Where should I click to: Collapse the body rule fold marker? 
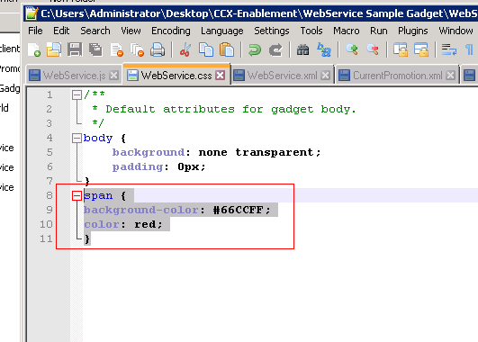[77, 138]
